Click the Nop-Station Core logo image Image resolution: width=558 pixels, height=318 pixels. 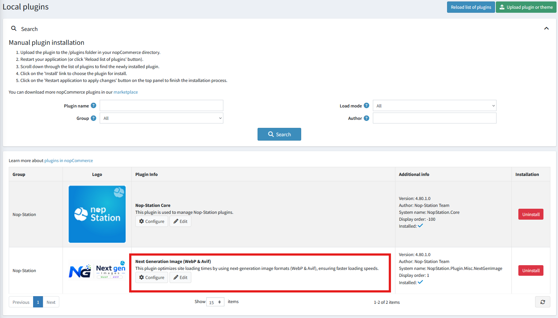[x=97, y=214]
